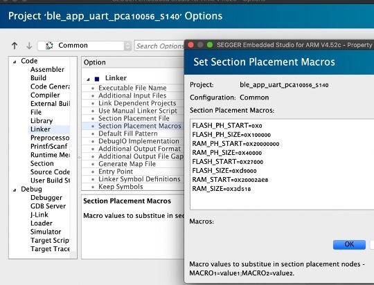This screenshot has width=374, height=285.
Task: Select Link Dependent Projects option
Action: [137, 103]
